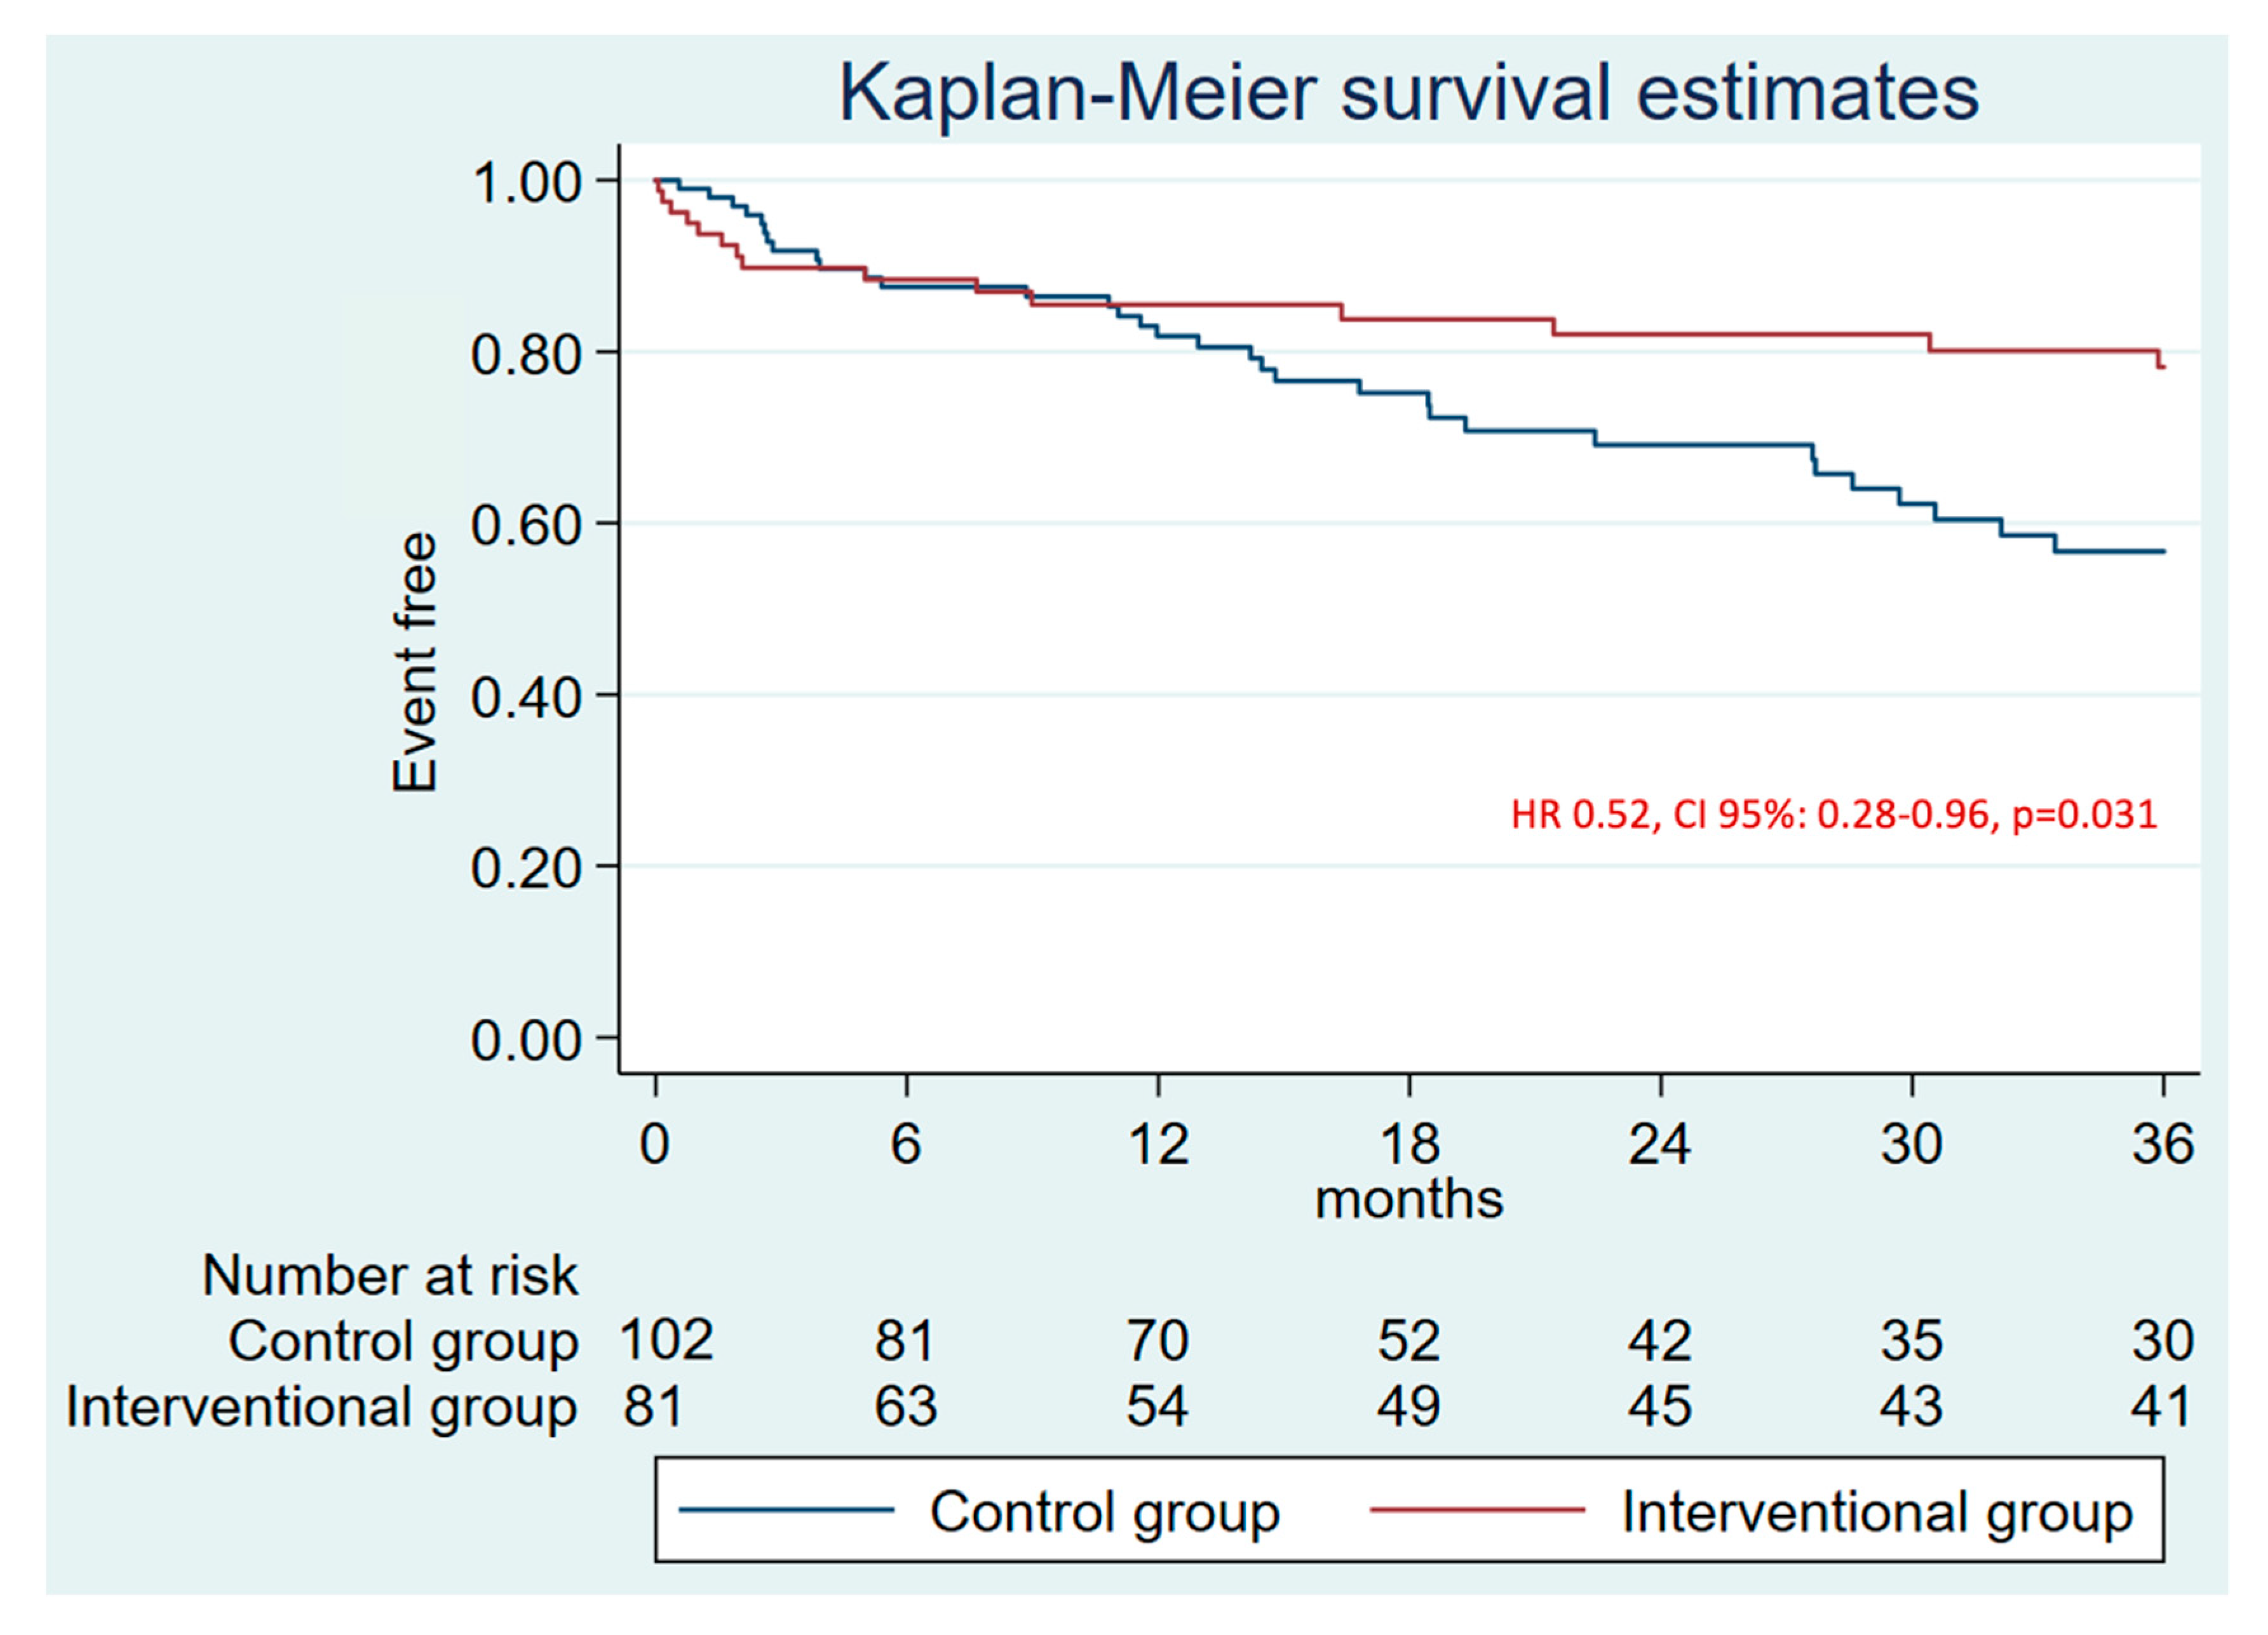Click the 12 months x-axis tick
Screen dimensions: 2268x1635
(x=1158, y=1144)
